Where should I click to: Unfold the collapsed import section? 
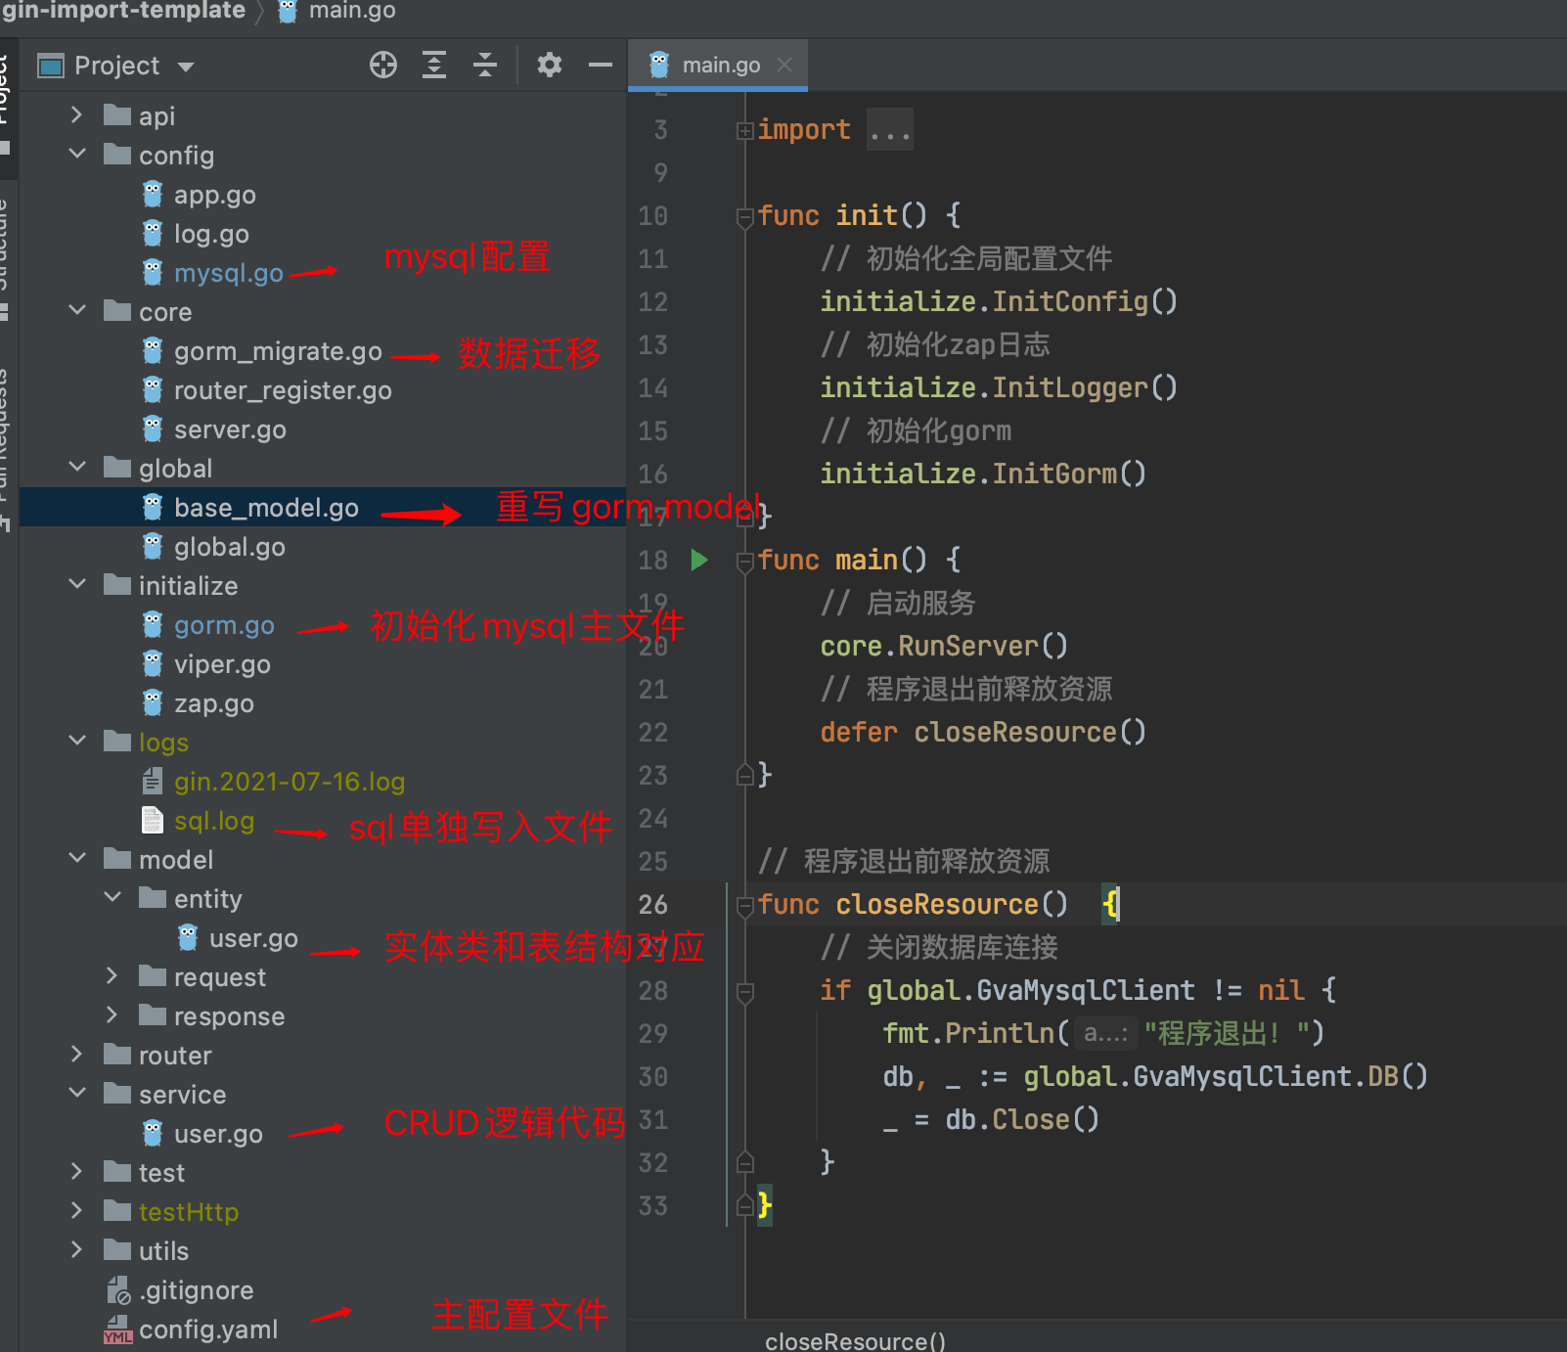[x=745, y=130]
